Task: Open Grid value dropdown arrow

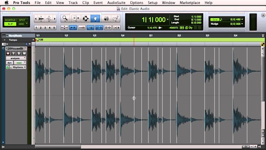Action: click(242, 20)
